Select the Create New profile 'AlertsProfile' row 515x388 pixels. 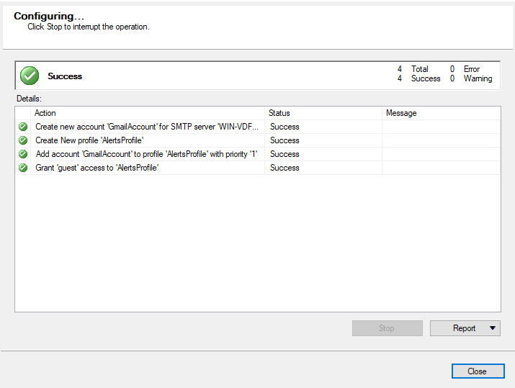[x=258, y=140]
